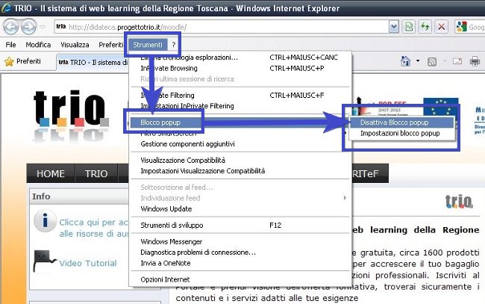Click the European Union flag logo
Image resolution: width=485 pixels, height=304 pixels.
pyautogui.click(x=441, y=107)
